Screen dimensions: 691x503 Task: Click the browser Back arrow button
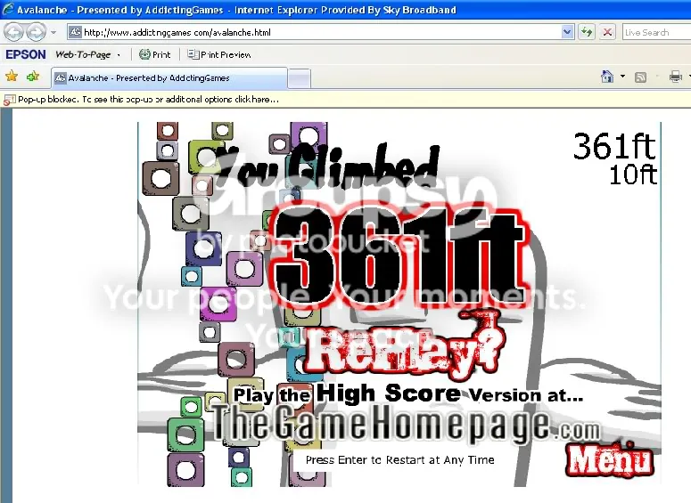pos(13,32)
